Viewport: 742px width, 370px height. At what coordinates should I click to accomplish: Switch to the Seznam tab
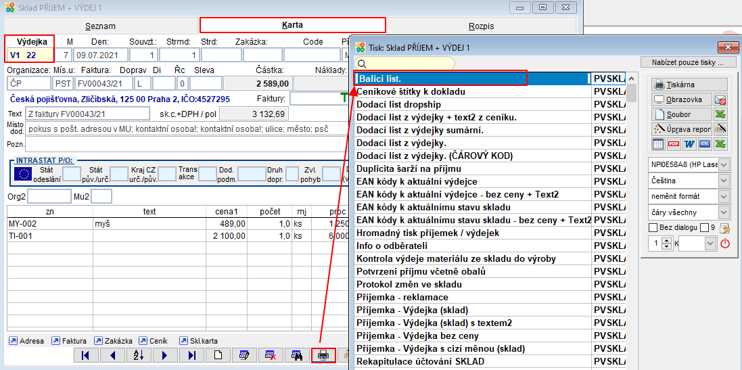100,26
